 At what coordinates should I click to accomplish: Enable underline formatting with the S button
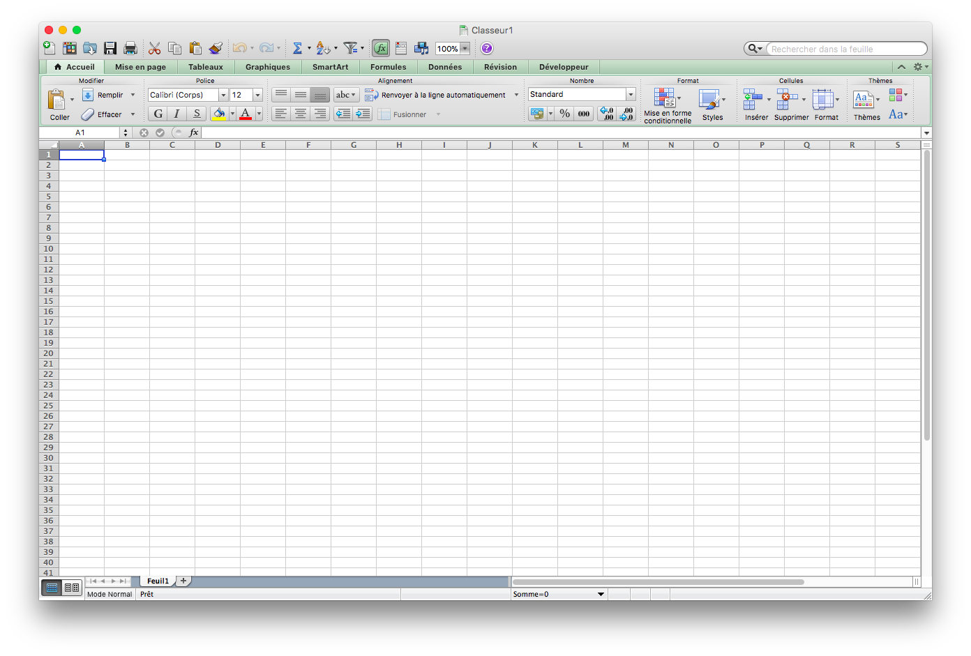[x=197, y=113]
